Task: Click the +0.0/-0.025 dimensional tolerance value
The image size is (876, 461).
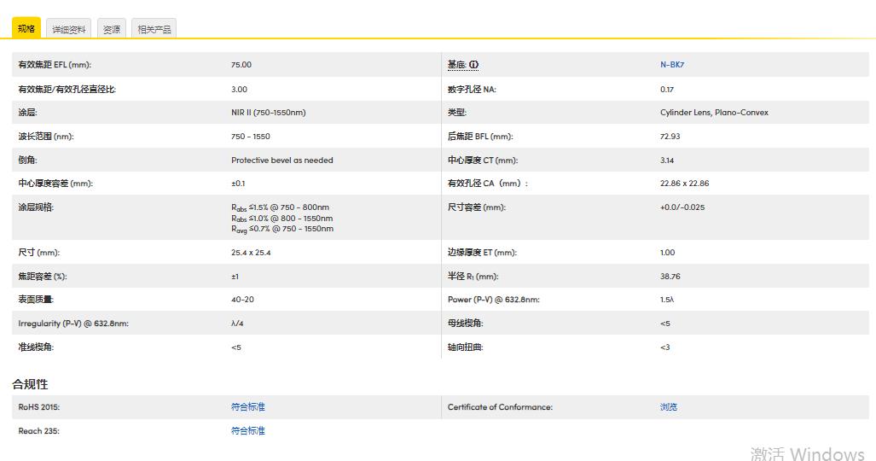Action: click(x=682, y=207)
